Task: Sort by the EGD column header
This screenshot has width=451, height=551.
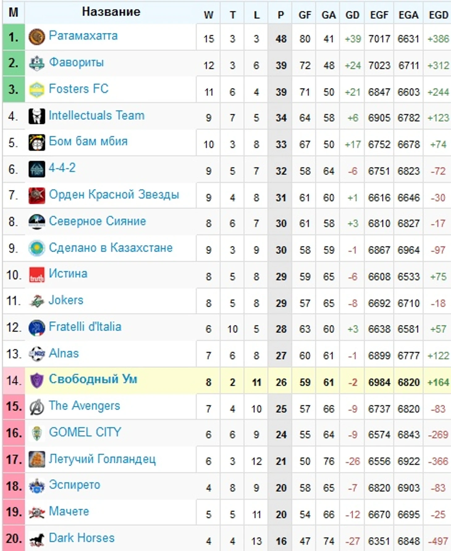Action: click(x=438, y=15)
